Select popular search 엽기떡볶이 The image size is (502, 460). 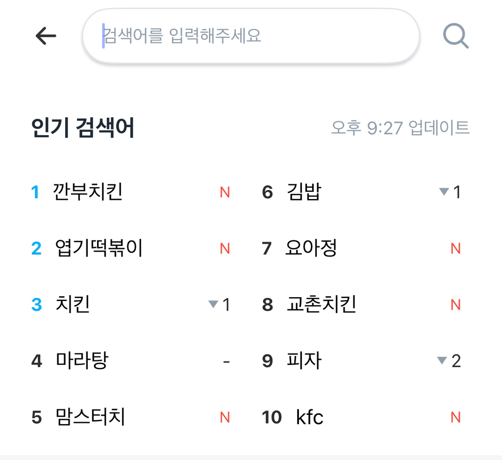[99, 248]
